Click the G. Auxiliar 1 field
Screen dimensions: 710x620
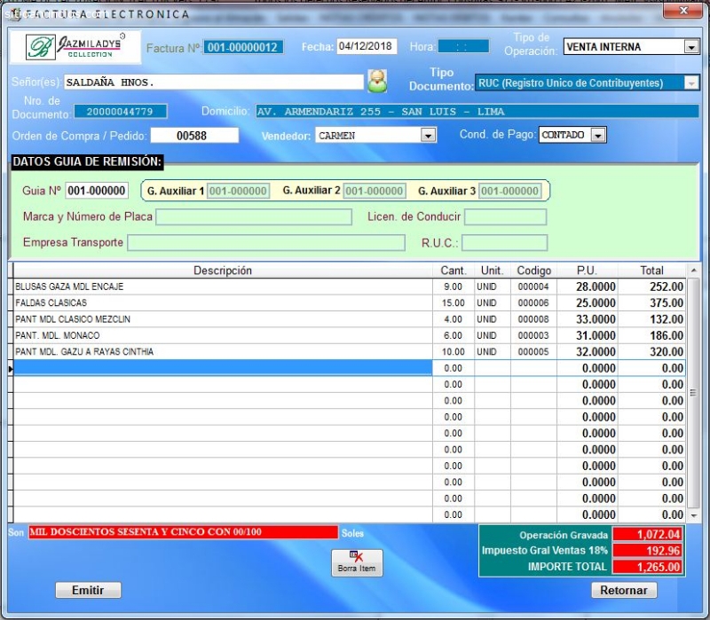tap(238, 191)
